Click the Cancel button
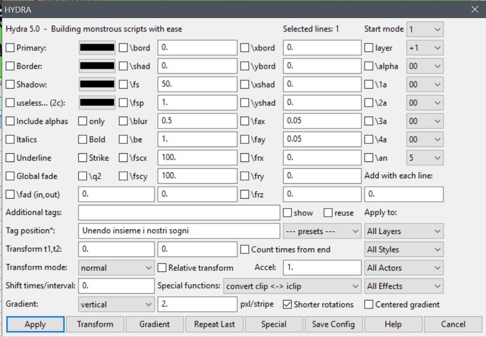The height and width of the screenshot is (337, 486). [x=453, y=324]
